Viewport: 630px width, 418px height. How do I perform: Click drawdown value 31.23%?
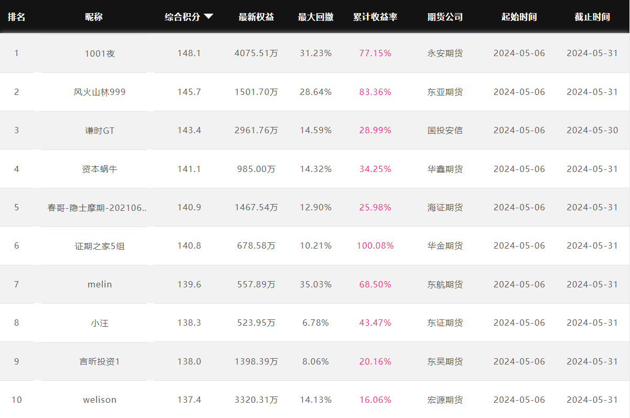tap(316, 53)
